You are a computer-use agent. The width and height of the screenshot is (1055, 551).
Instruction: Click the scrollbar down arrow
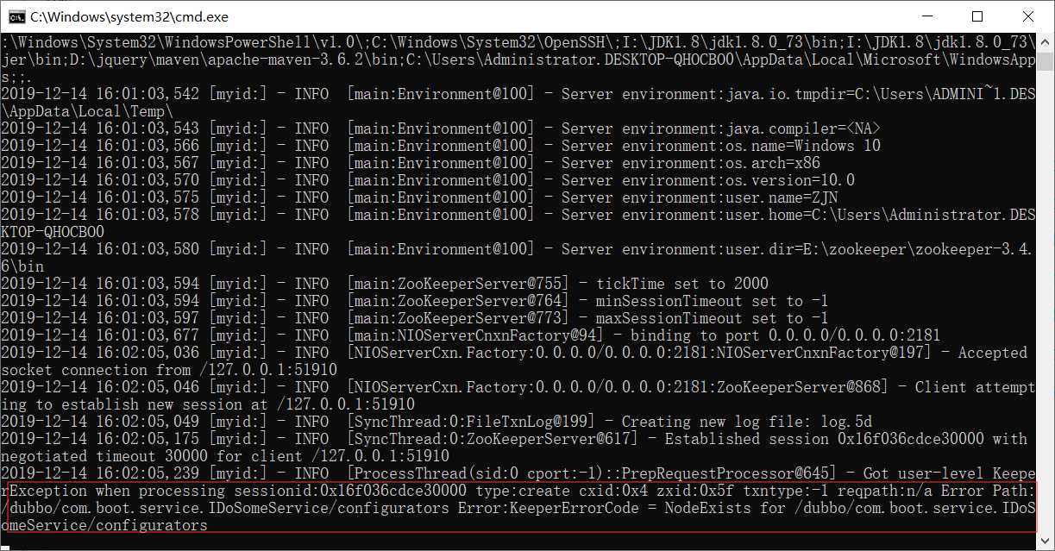[1045, 541]
